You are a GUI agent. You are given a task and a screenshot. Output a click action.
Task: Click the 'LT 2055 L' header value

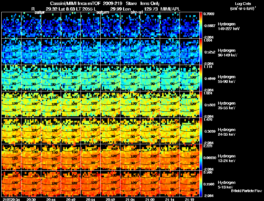86,9
